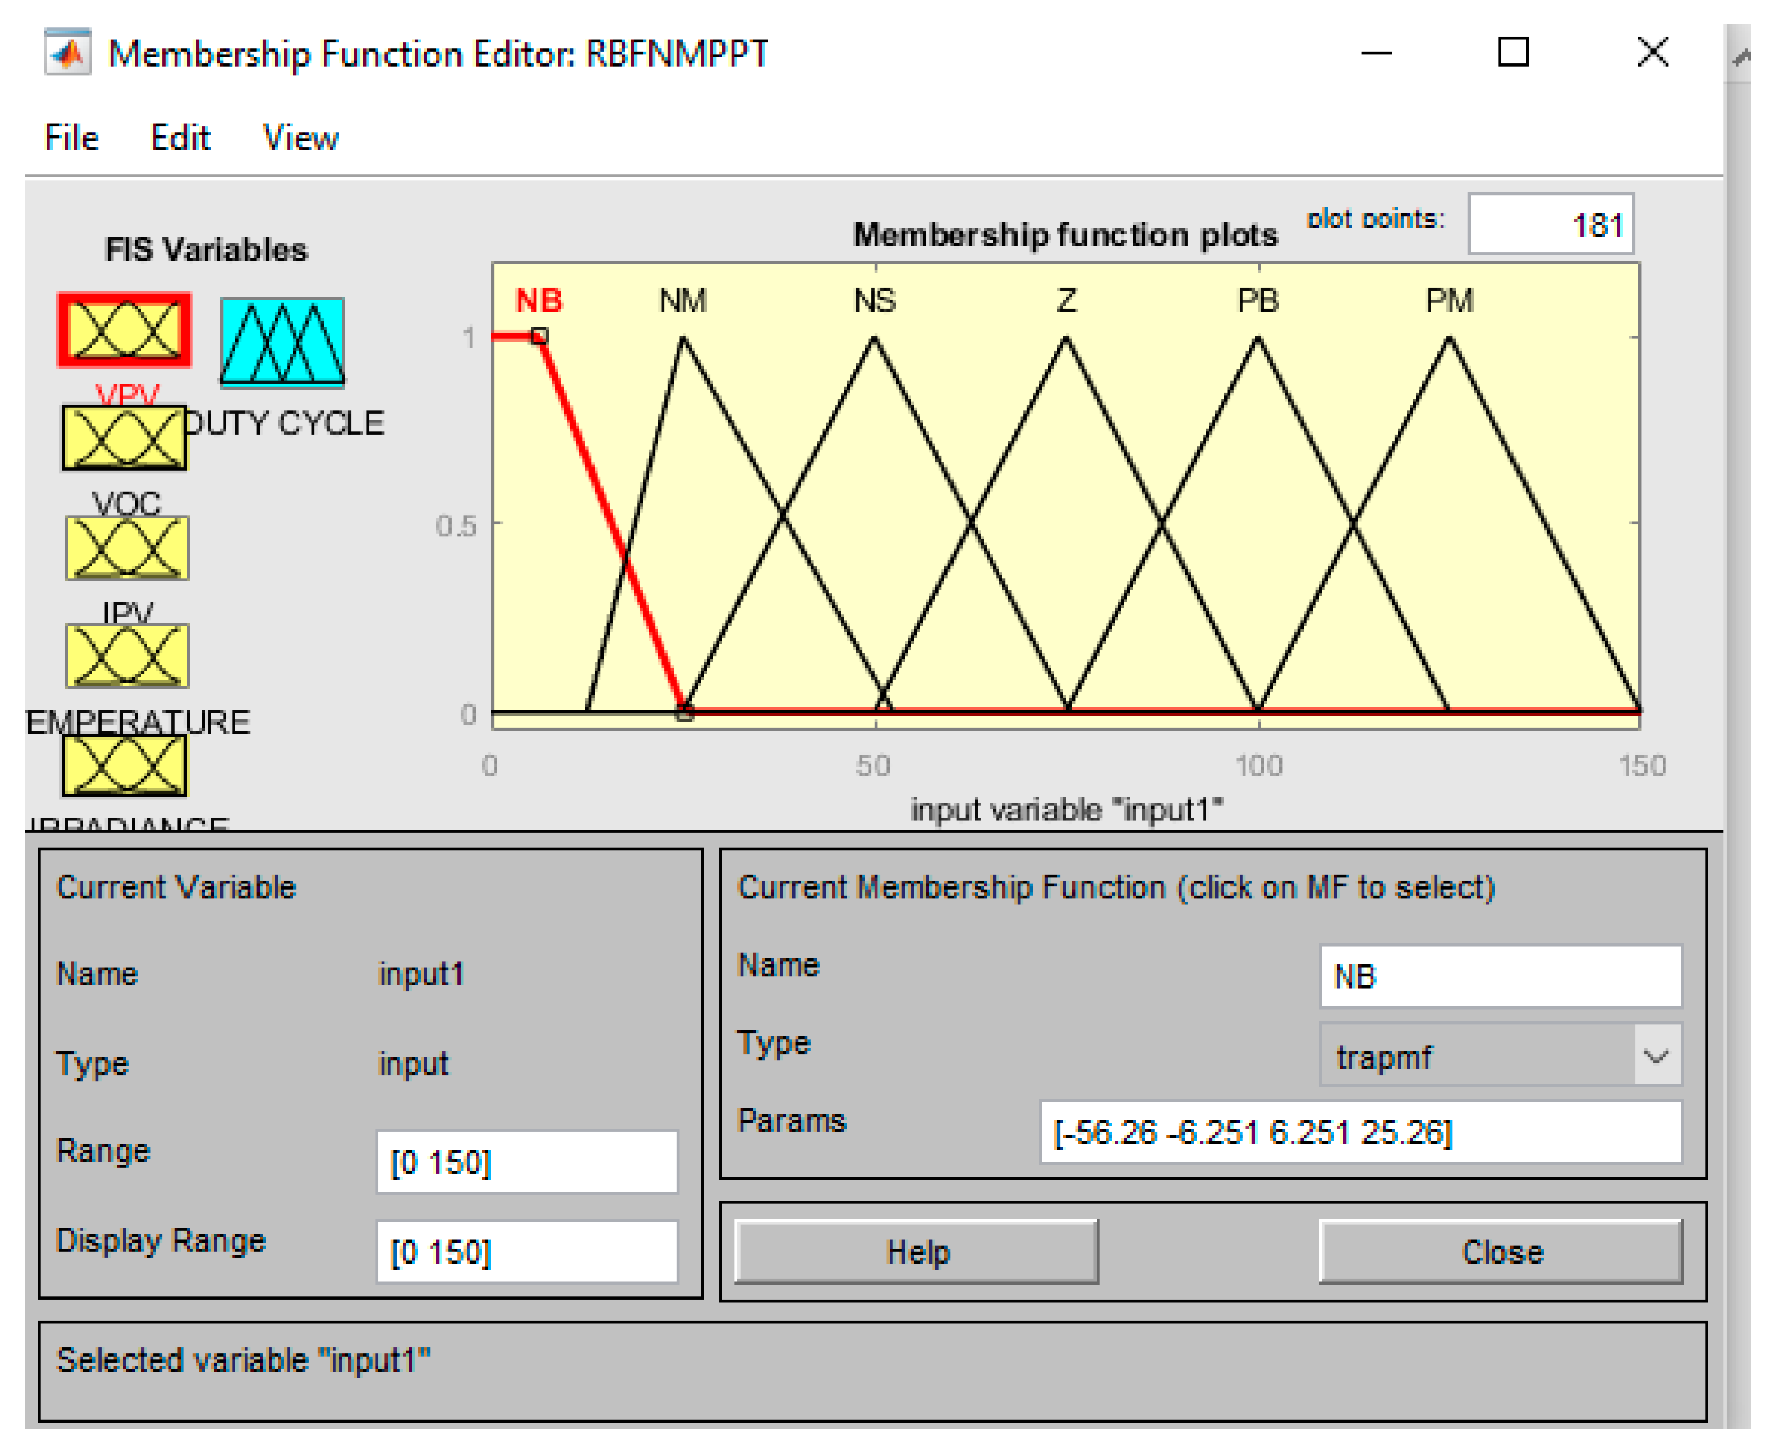Select the PM membership function label
The image size is (1776, 1449).
tap(1450, 300)
